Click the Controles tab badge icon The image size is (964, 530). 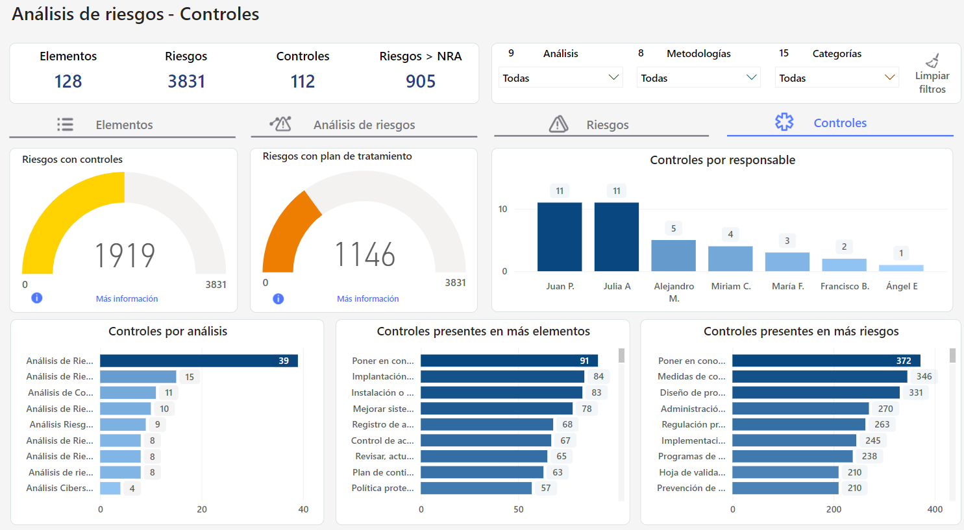point(784,122)
